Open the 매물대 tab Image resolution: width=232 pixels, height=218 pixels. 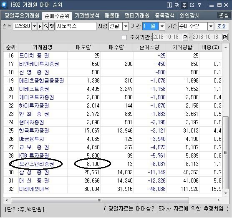pos(112,16)
